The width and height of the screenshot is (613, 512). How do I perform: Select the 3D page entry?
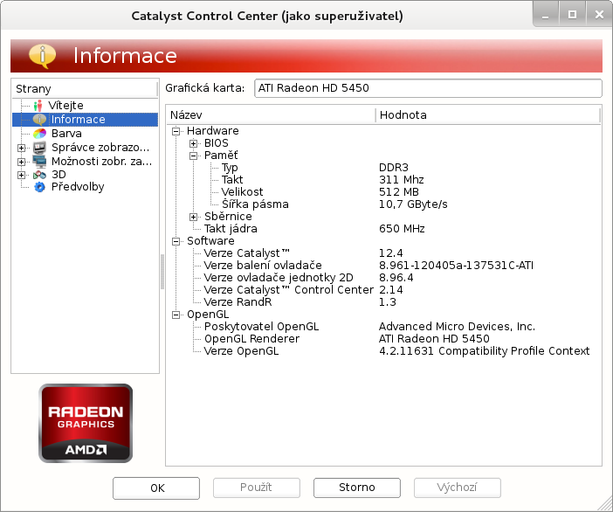tap(59, 175)
